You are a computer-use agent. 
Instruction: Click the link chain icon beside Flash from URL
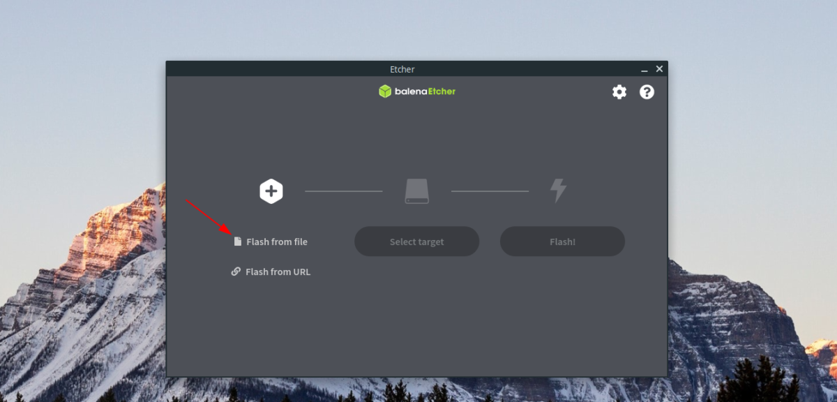pyautogui.click(x=236, y=271)
